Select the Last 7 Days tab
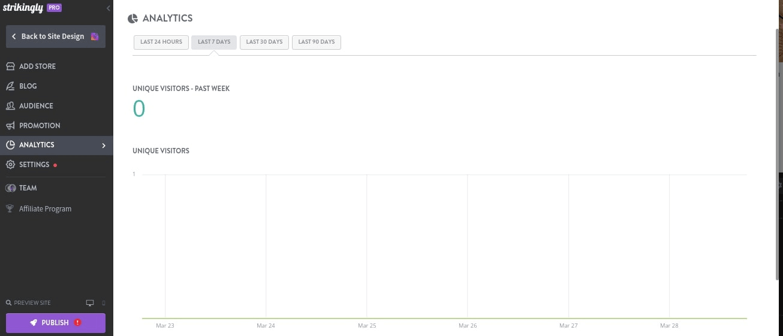Viewport: 783px width, 336px height. click(x=214, y=43)
